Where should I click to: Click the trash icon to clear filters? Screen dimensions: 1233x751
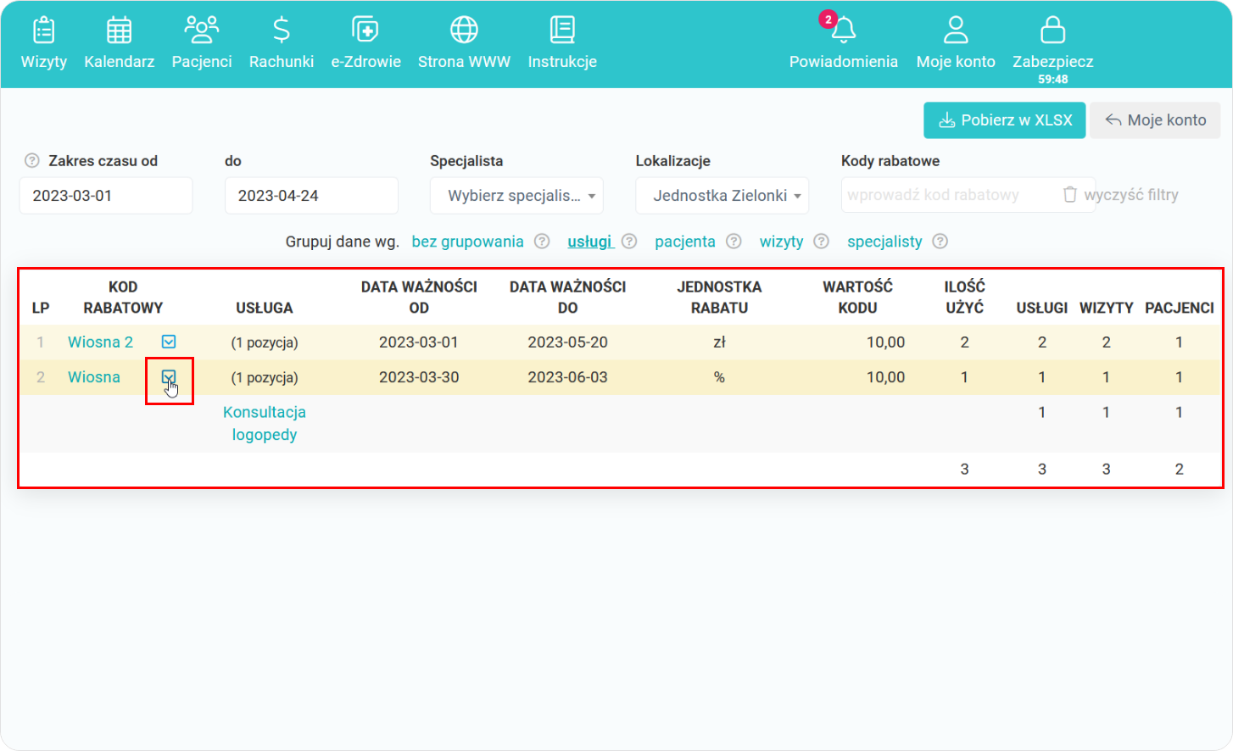[x=1070, y=194]
